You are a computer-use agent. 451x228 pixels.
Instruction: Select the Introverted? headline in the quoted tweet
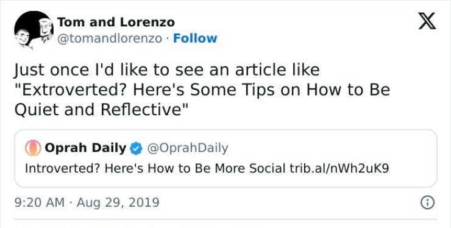tap(62, 168)
